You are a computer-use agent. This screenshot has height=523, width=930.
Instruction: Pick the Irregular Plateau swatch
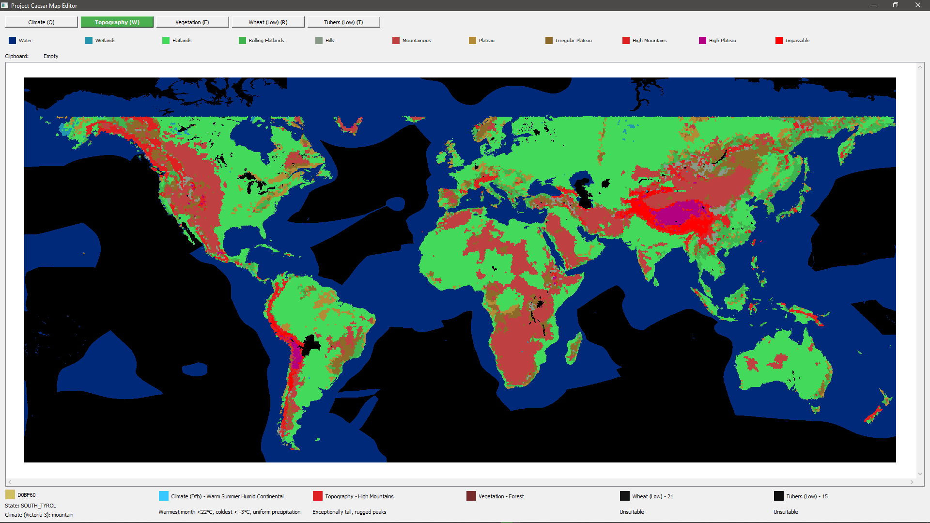549,41
